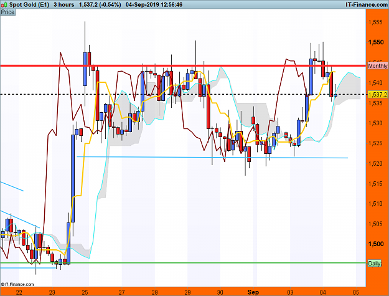Image resolution: width=389 pixels, height=296 pixels.
Task: Click the 1,510 price axis label
Action: (376, 204)
